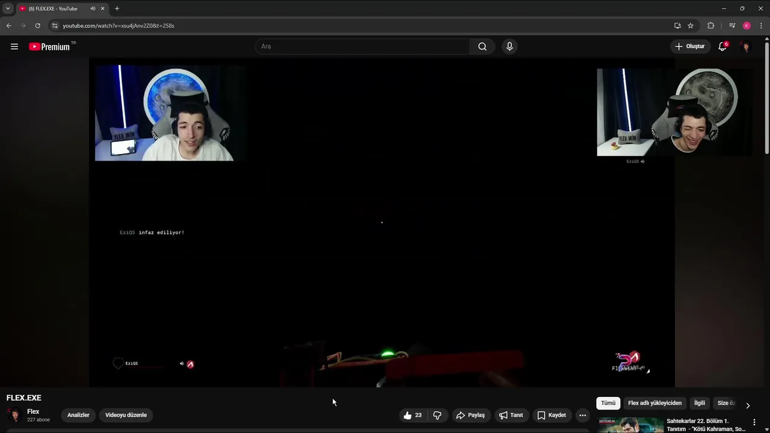
Task: Open Chrome three-dot menu
Action: coord(761,25)
